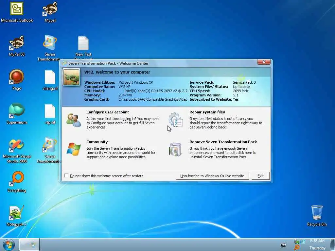
Task: Click the 'VM2, welcome to your computer' heading
Action: [117, 72]
